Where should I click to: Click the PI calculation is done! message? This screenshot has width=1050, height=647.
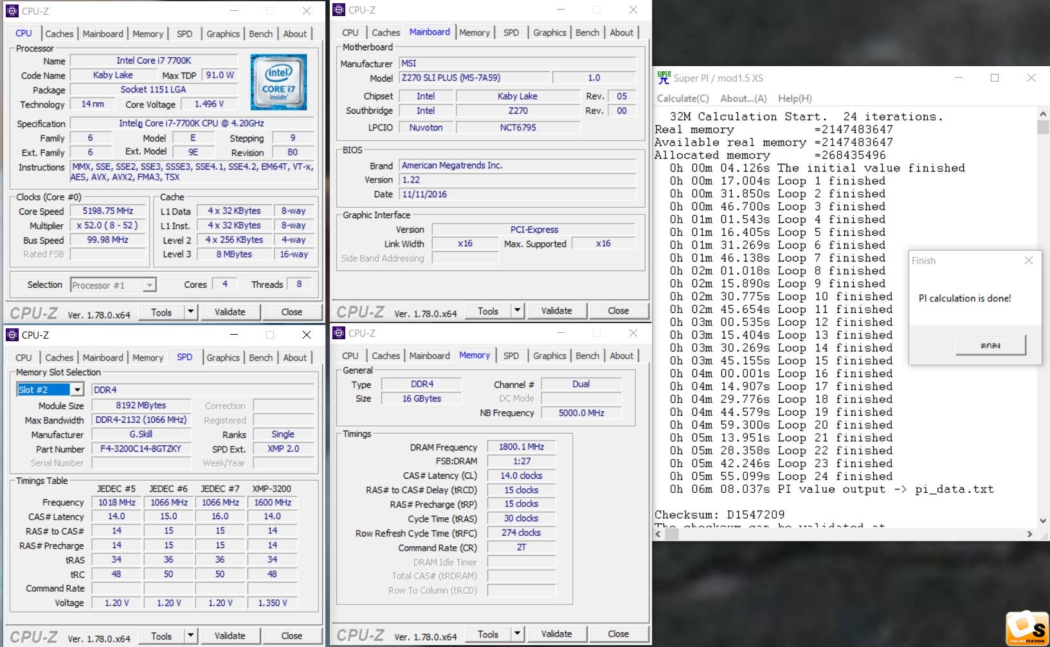click(964, 298)
